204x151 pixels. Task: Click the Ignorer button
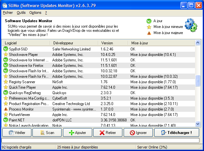click(x=138, y=133)
